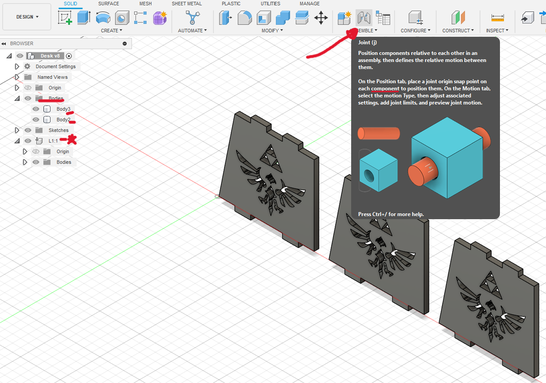Toggle visibility of Desk v8
This screenshot has width=546, height=383.
20,56
